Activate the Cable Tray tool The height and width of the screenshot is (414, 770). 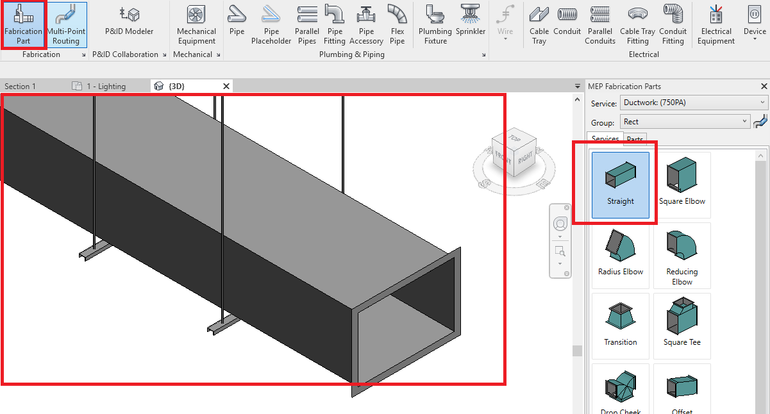pos(539,26)
